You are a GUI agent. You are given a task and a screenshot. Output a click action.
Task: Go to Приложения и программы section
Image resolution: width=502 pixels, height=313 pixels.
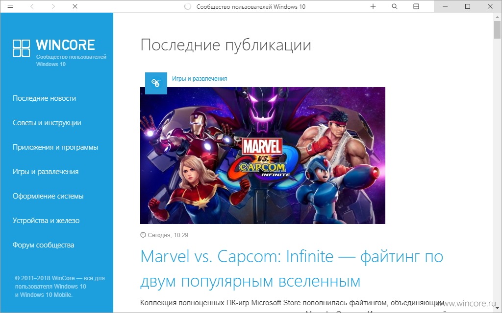(55, 147)
